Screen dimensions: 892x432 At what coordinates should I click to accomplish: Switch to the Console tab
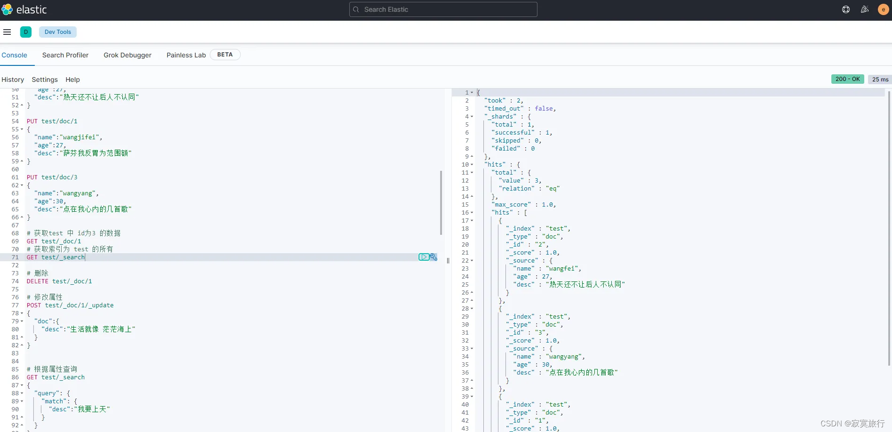15,55
